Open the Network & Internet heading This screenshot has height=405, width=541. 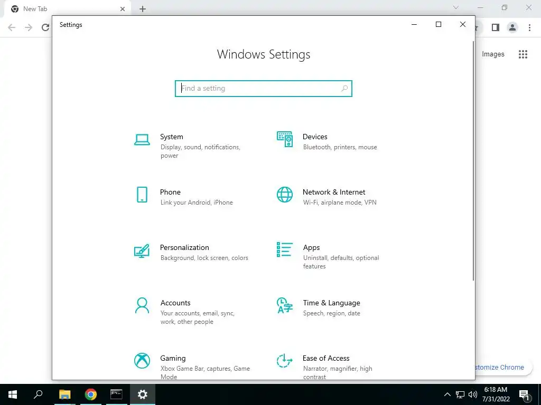334,192
